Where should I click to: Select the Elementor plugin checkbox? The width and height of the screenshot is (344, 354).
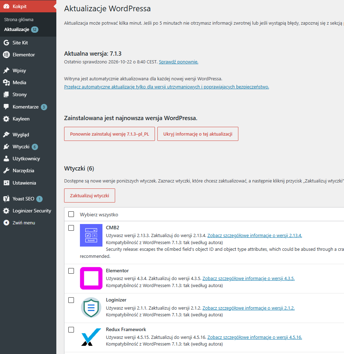coord(71,271)
